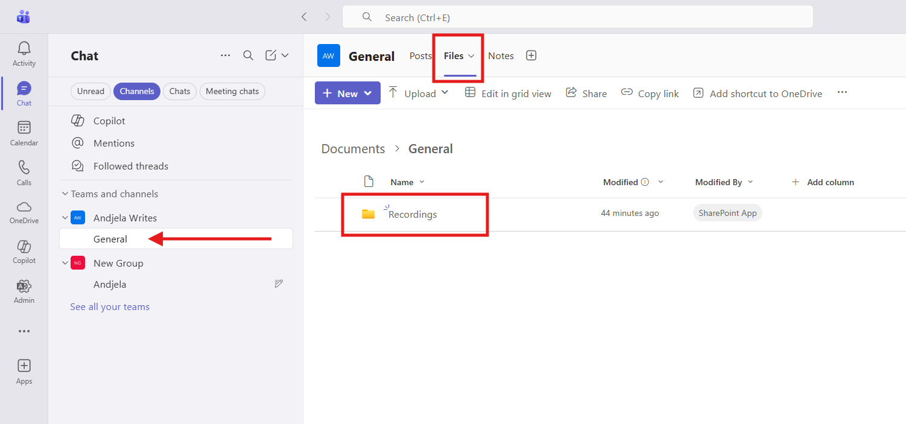Collapse the Teams and channels section

pos(65,194)
